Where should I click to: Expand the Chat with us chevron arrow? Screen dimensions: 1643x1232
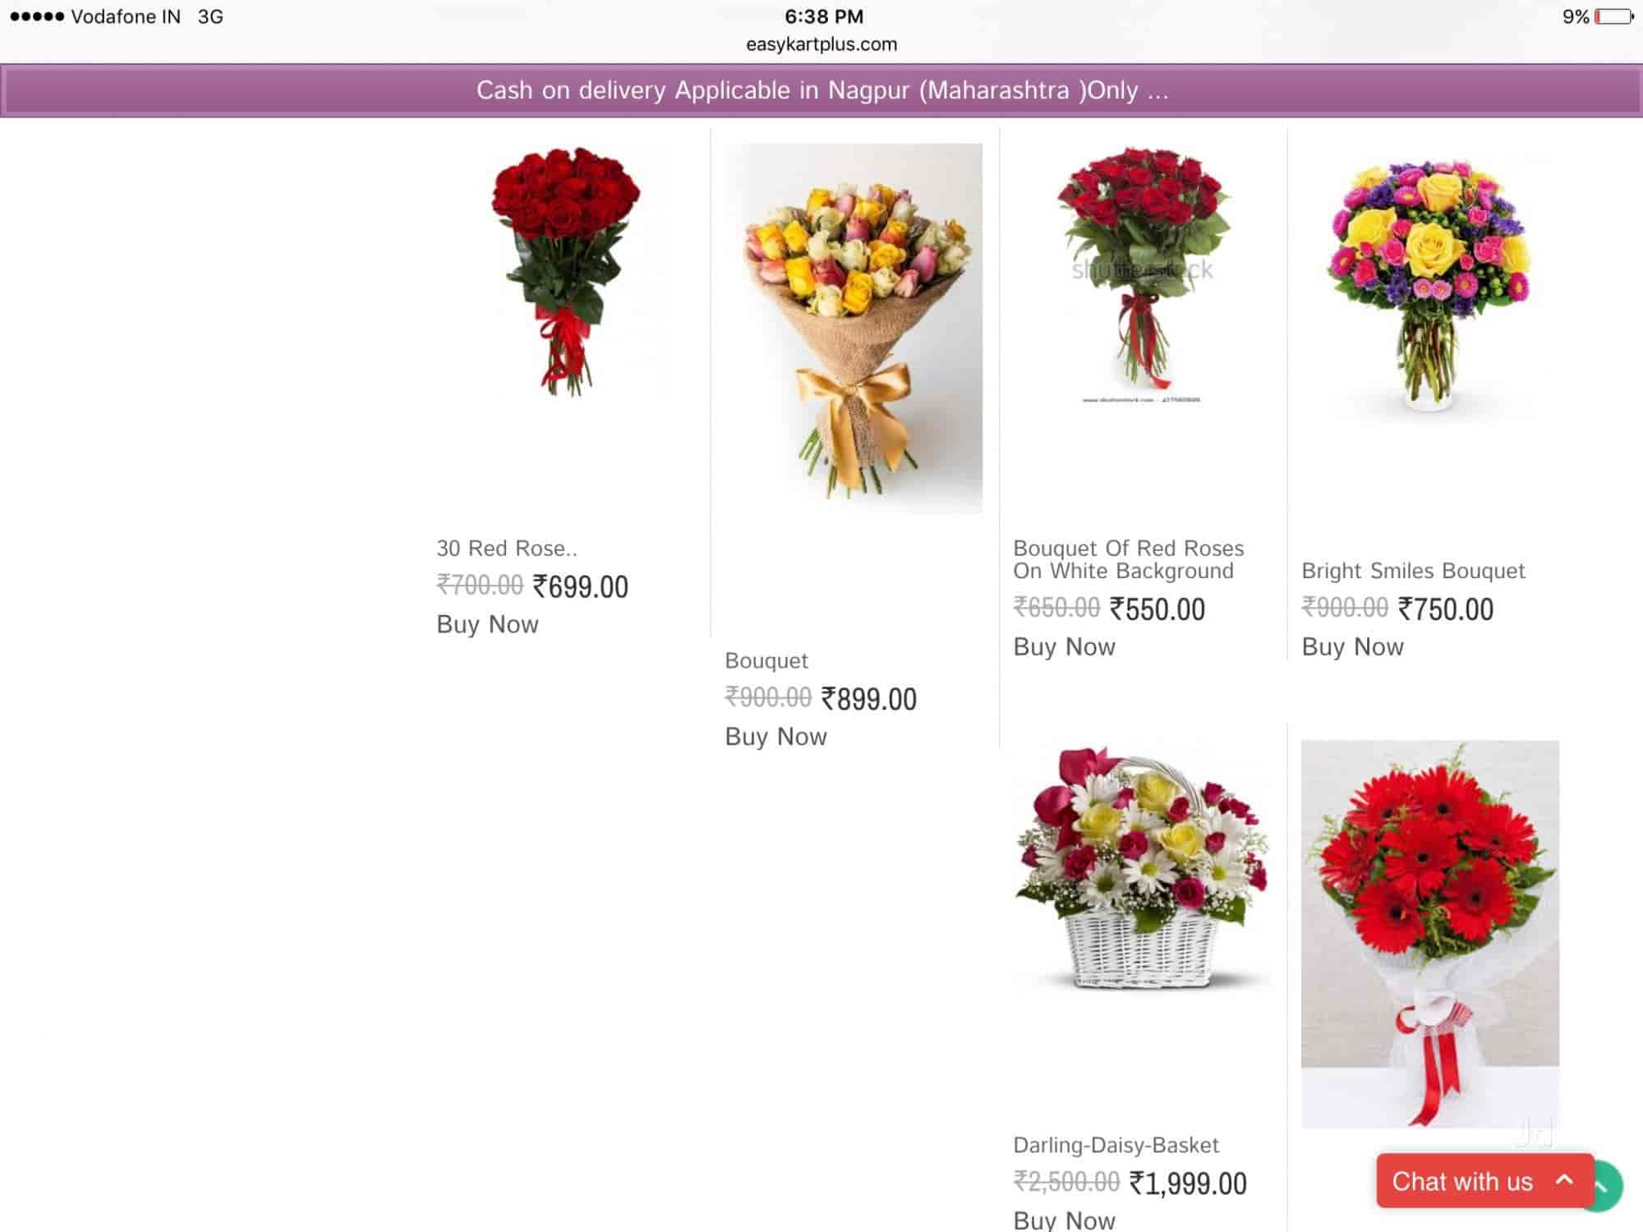point(1564,1179)
